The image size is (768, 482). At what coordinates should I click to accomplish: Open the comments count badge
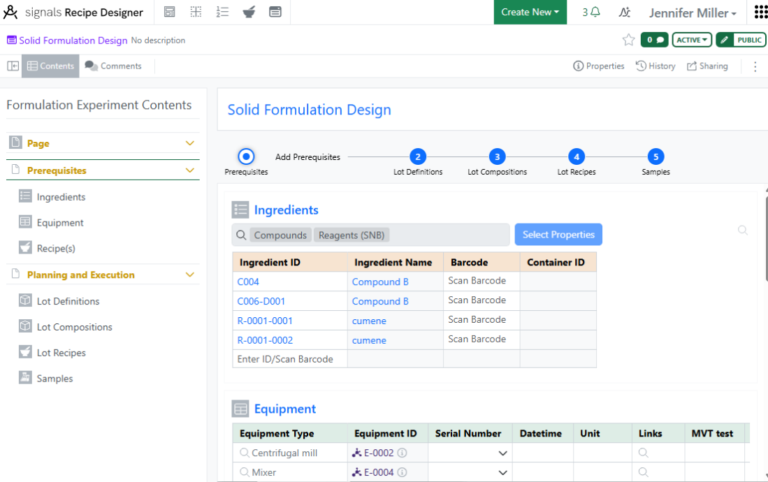tap(654, 40)
